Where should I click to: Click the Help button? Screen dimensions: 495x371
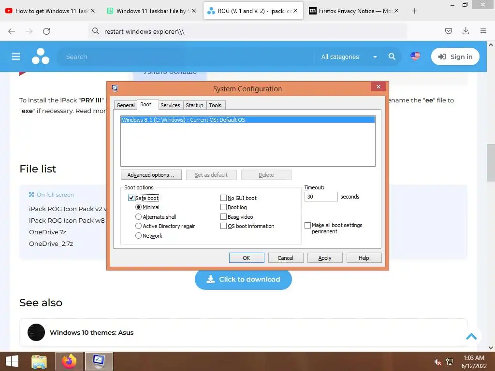pyautogui.click(x=364, y=258)
